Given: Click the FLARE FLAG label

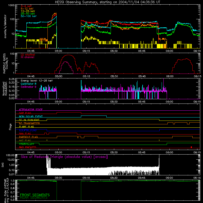Looking at the screenshot, I should click(x=26, y=127).
